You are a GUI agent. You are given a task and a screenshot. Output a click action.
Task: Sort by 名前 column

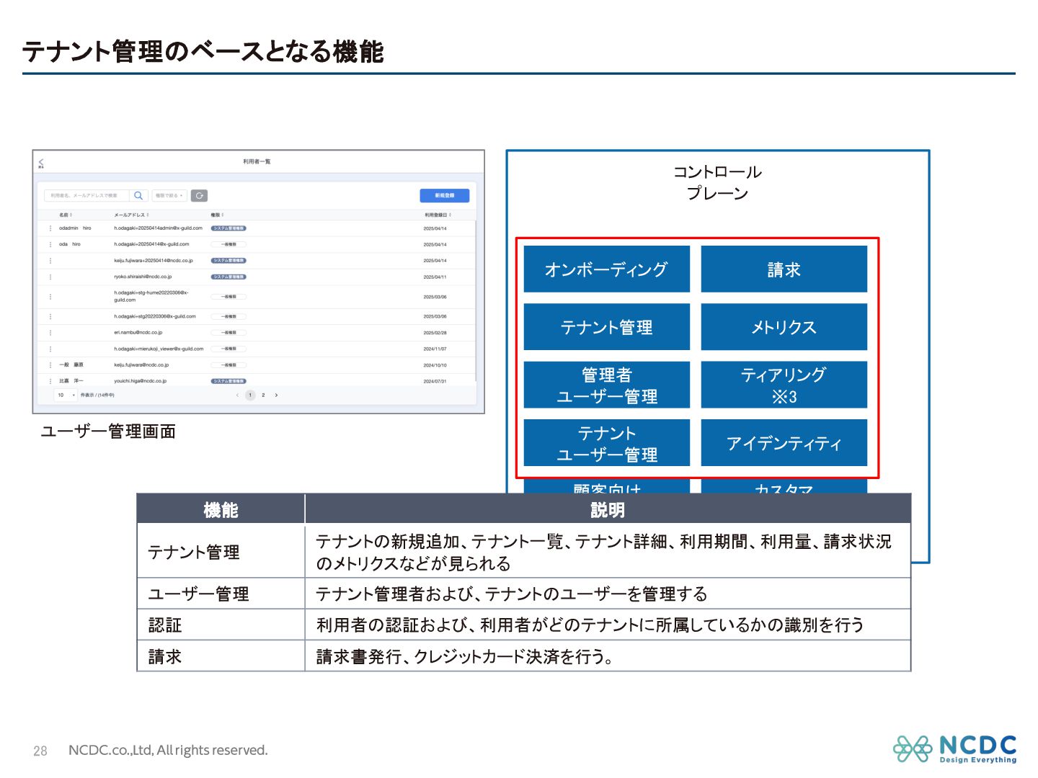pos(66,215)
